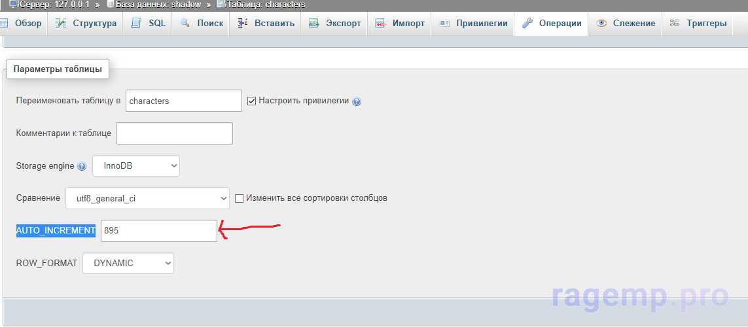748x327 pixels.
Task: Click help icon next to Storage engine
Action: [82, 166]
